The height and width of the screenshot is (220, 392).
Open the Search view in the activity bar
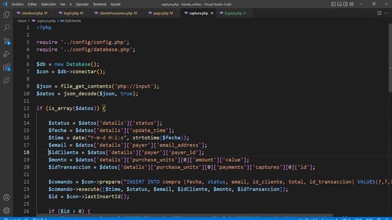7,28
